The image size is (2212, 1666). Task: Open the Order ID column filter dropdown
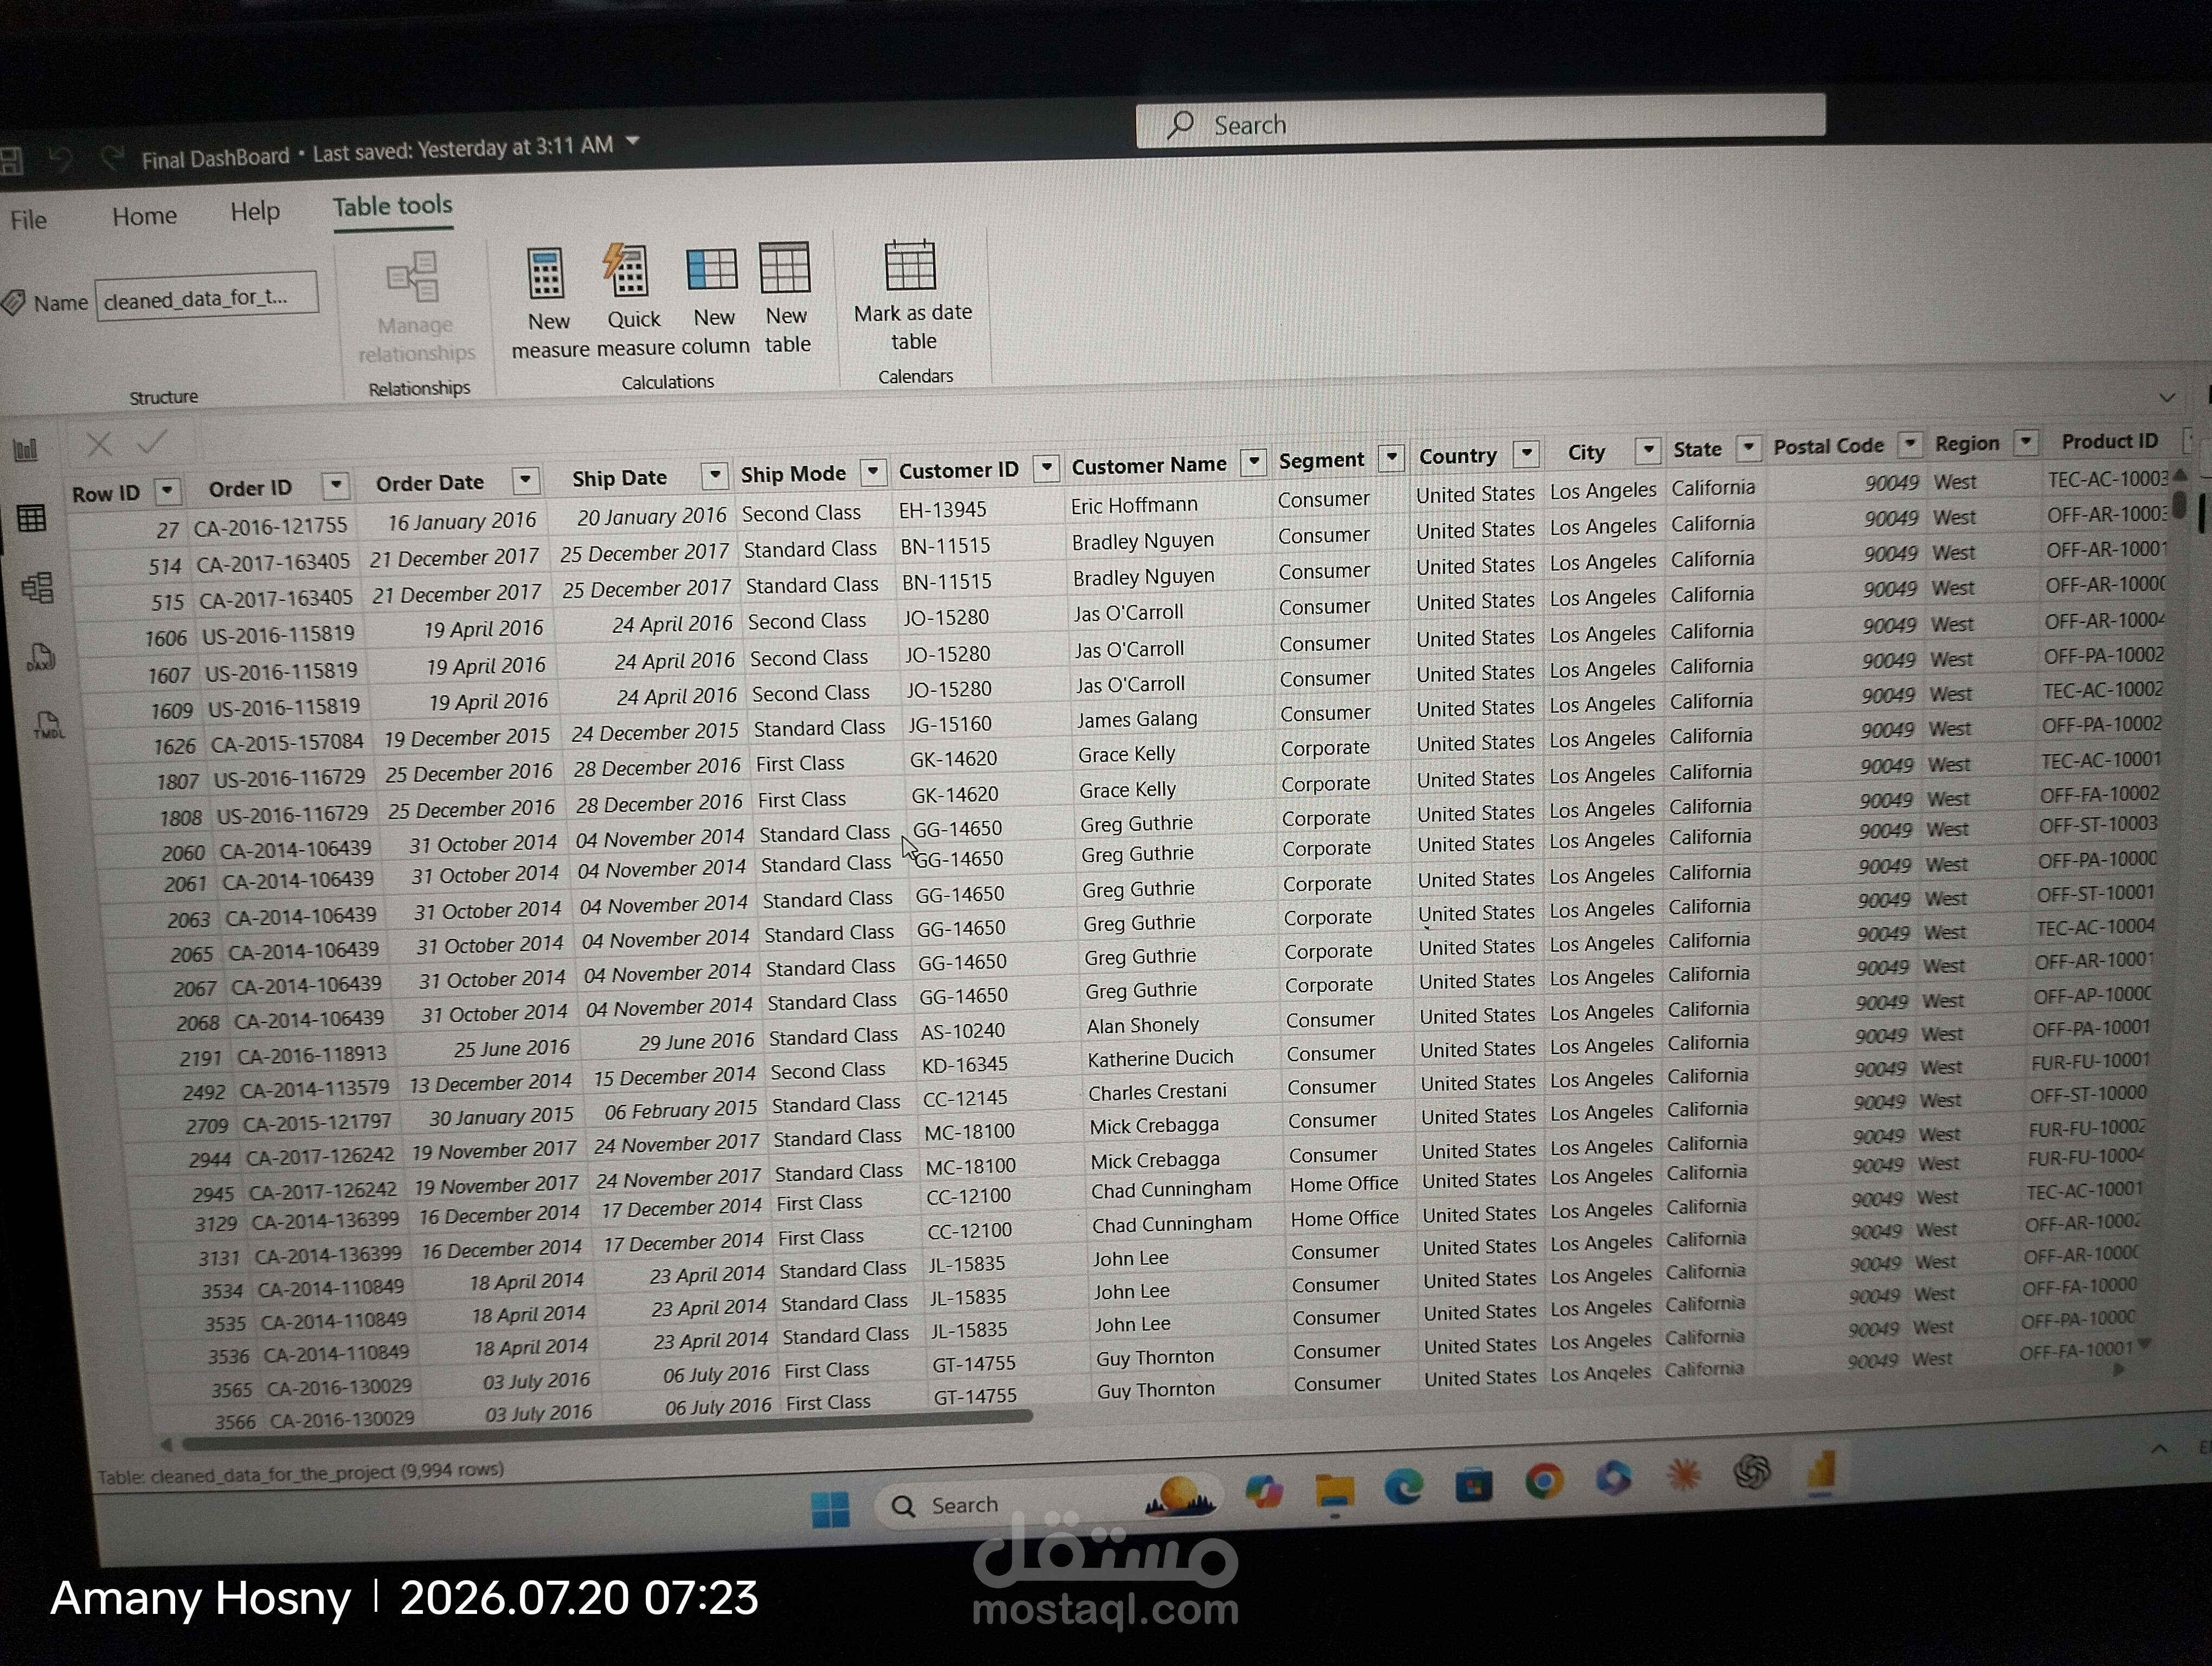(x=336, y=486)
